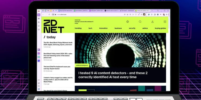The image size is (201, 100).
Task: Add a new tab with plus button
Action: (152, 11)
